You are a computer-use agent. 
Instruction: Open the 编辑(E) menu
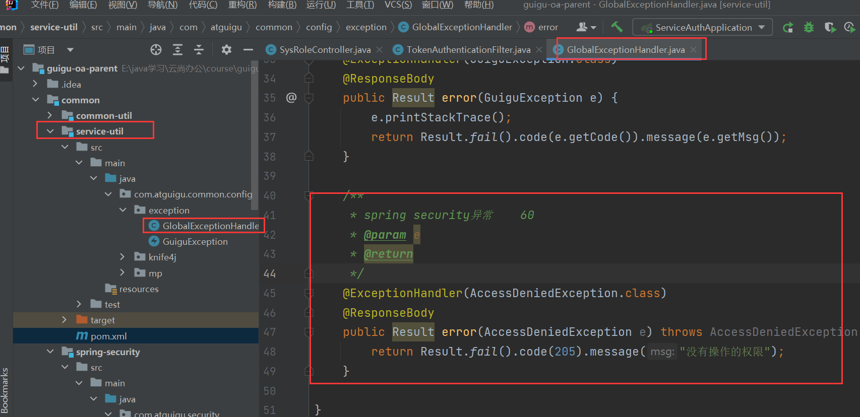click(83, 5)
